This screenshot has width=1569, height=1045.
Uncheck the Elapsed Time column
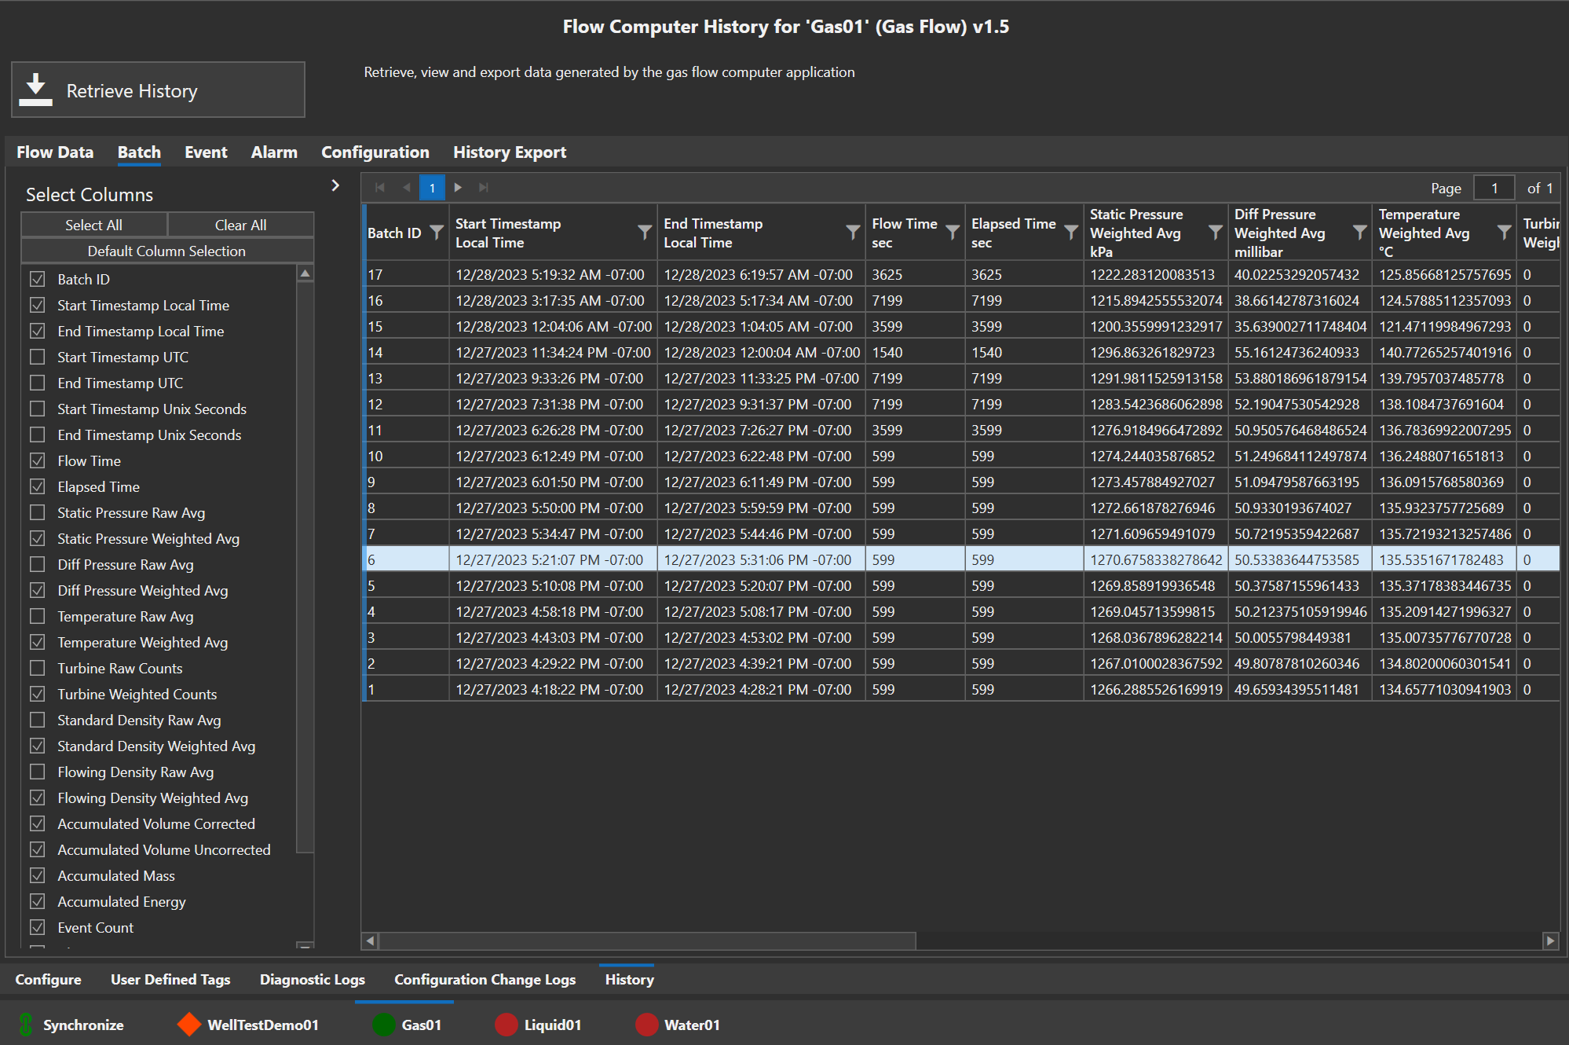click(x=37, y=486)
